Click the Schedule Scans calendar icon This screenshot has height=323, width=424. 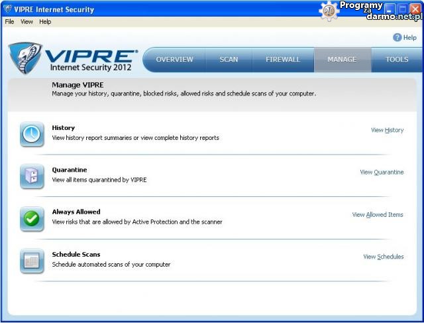point(31,261)
